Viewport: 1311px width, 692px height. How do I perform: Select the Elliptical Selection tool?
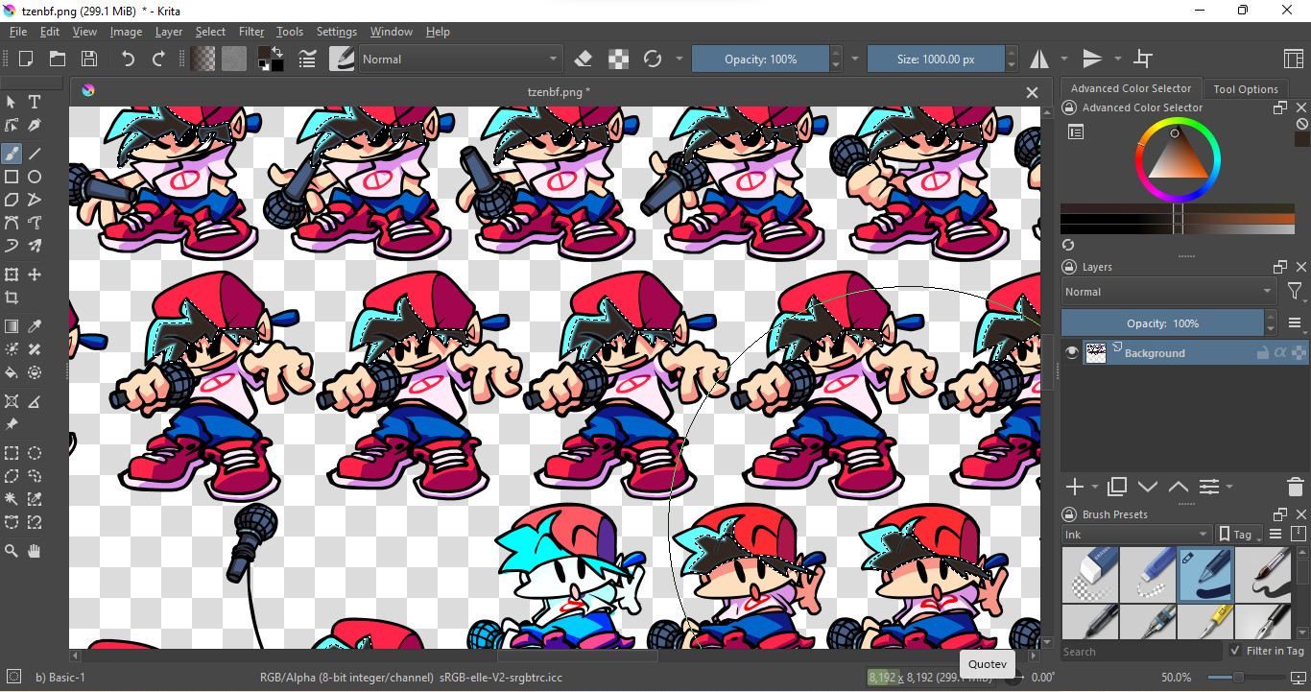coord(35,453)
